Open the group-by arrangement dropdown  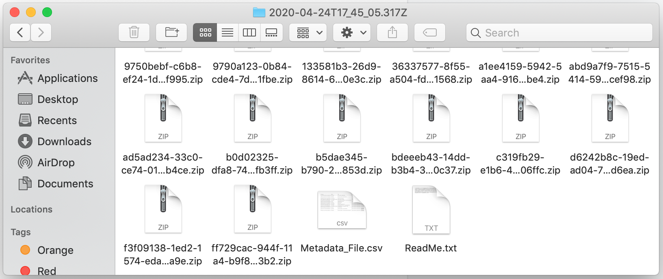click(309, 32)
